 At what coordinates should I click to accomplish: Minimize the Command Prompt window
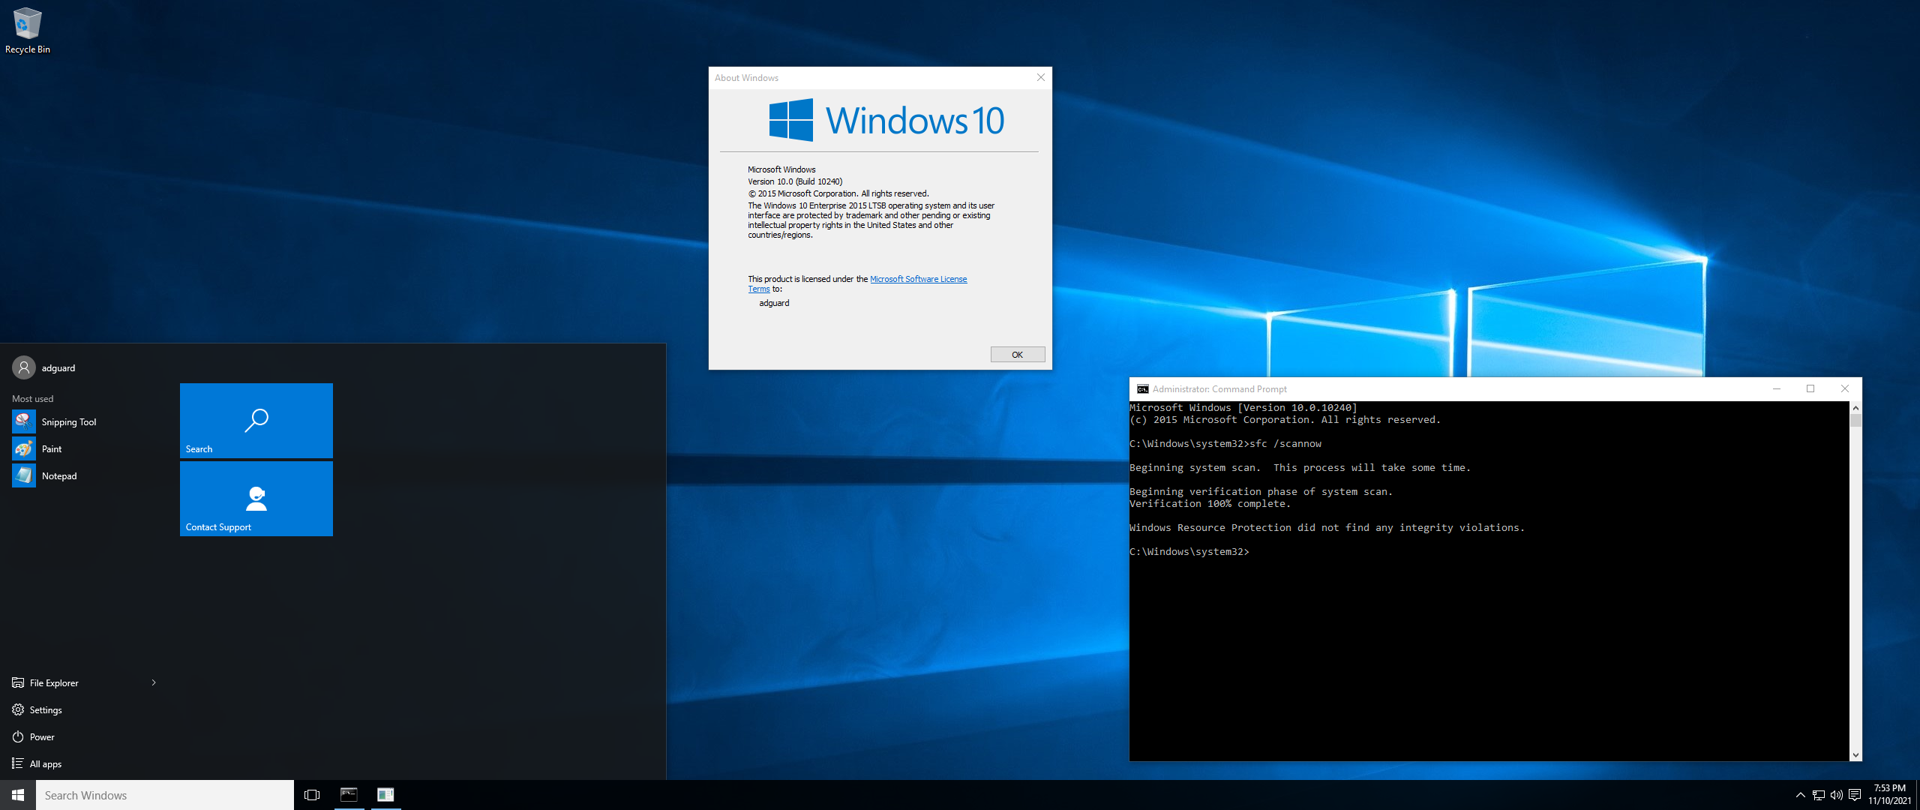tap(1776, 388)
